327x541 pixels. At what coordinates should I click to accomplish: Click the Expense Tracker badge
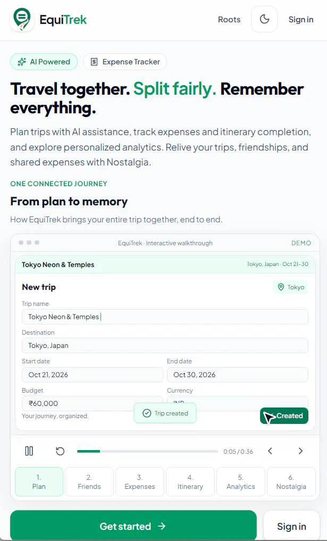coord(125,62)
